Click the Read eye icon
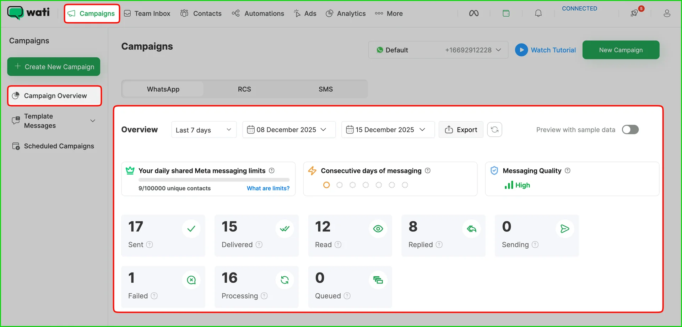 point(378,229)
